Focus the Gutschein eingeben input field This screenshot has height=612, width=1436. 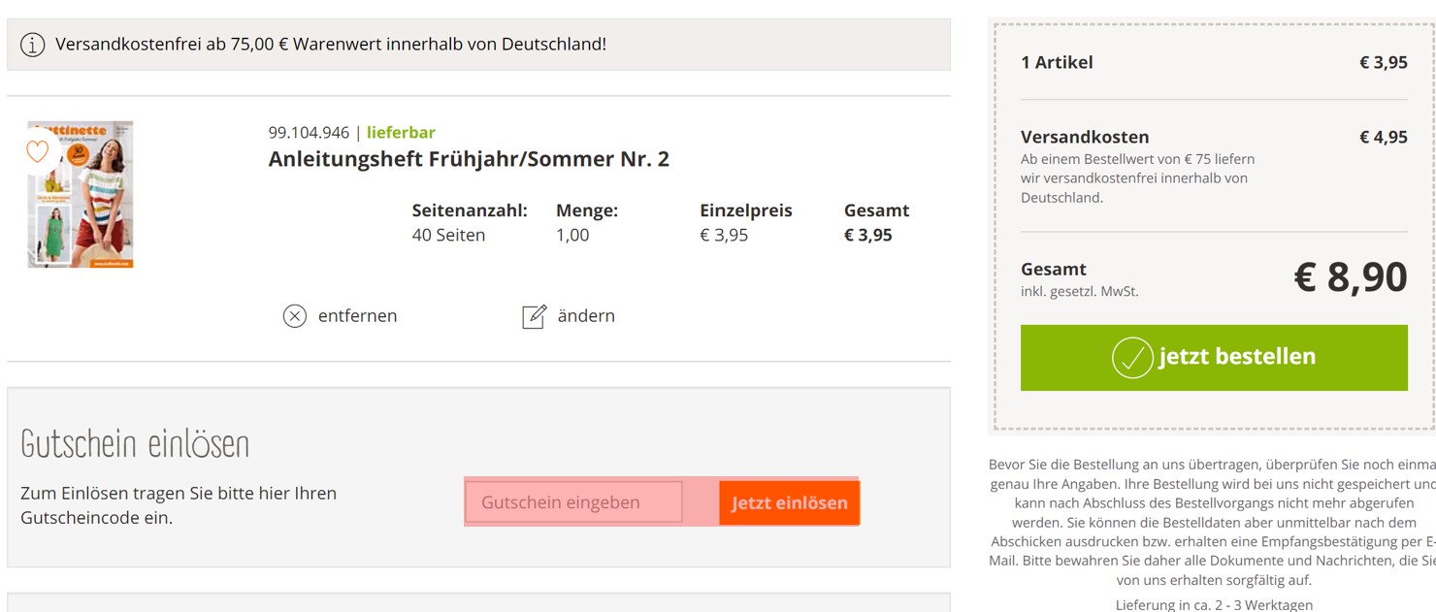pyautogui.click(x=574, y=502)
